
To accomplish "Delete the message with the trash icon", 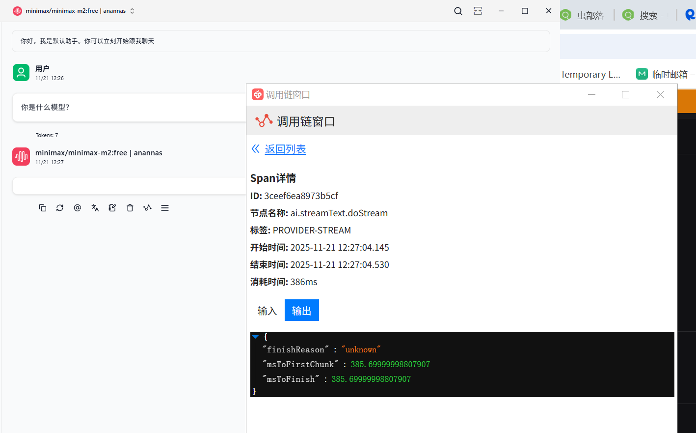I will tap(130, 208).
